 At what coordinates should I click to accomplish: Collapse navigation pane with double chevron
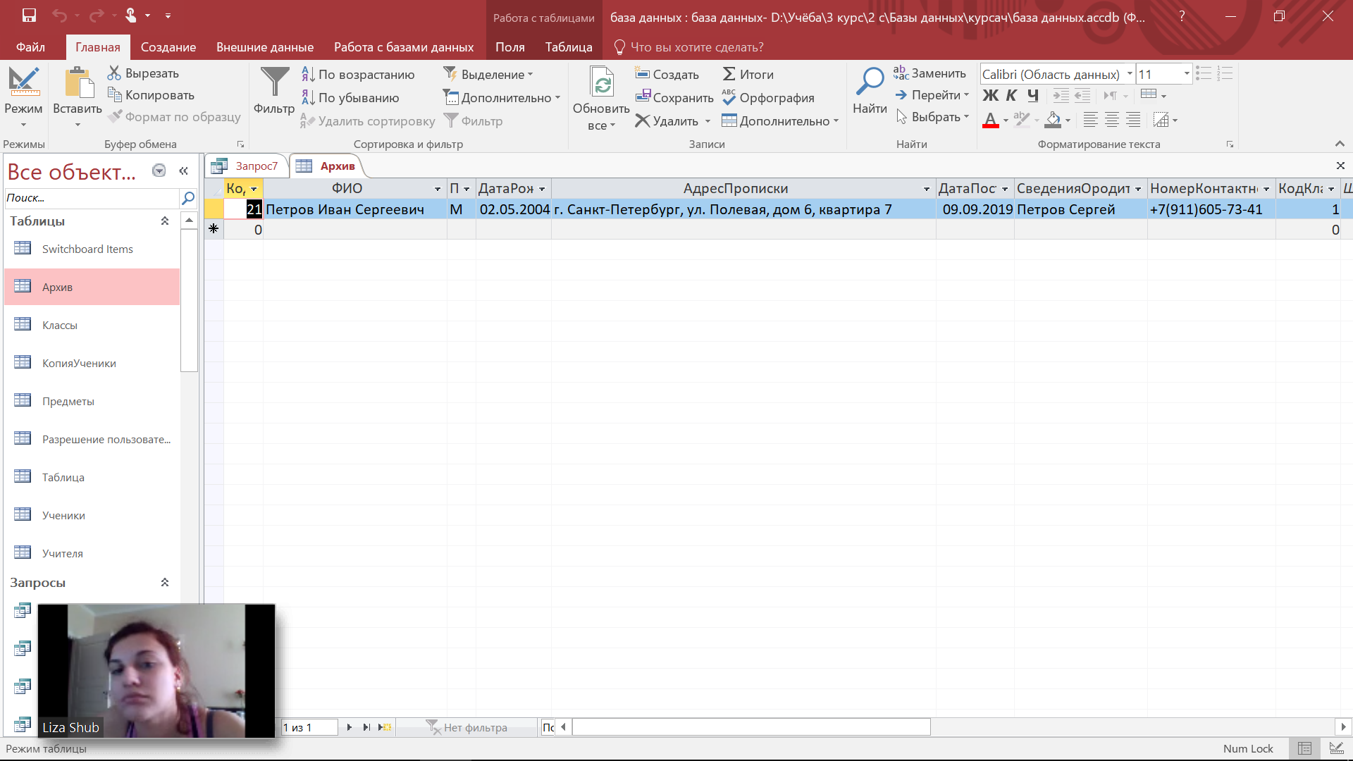[x=183, y=171]
